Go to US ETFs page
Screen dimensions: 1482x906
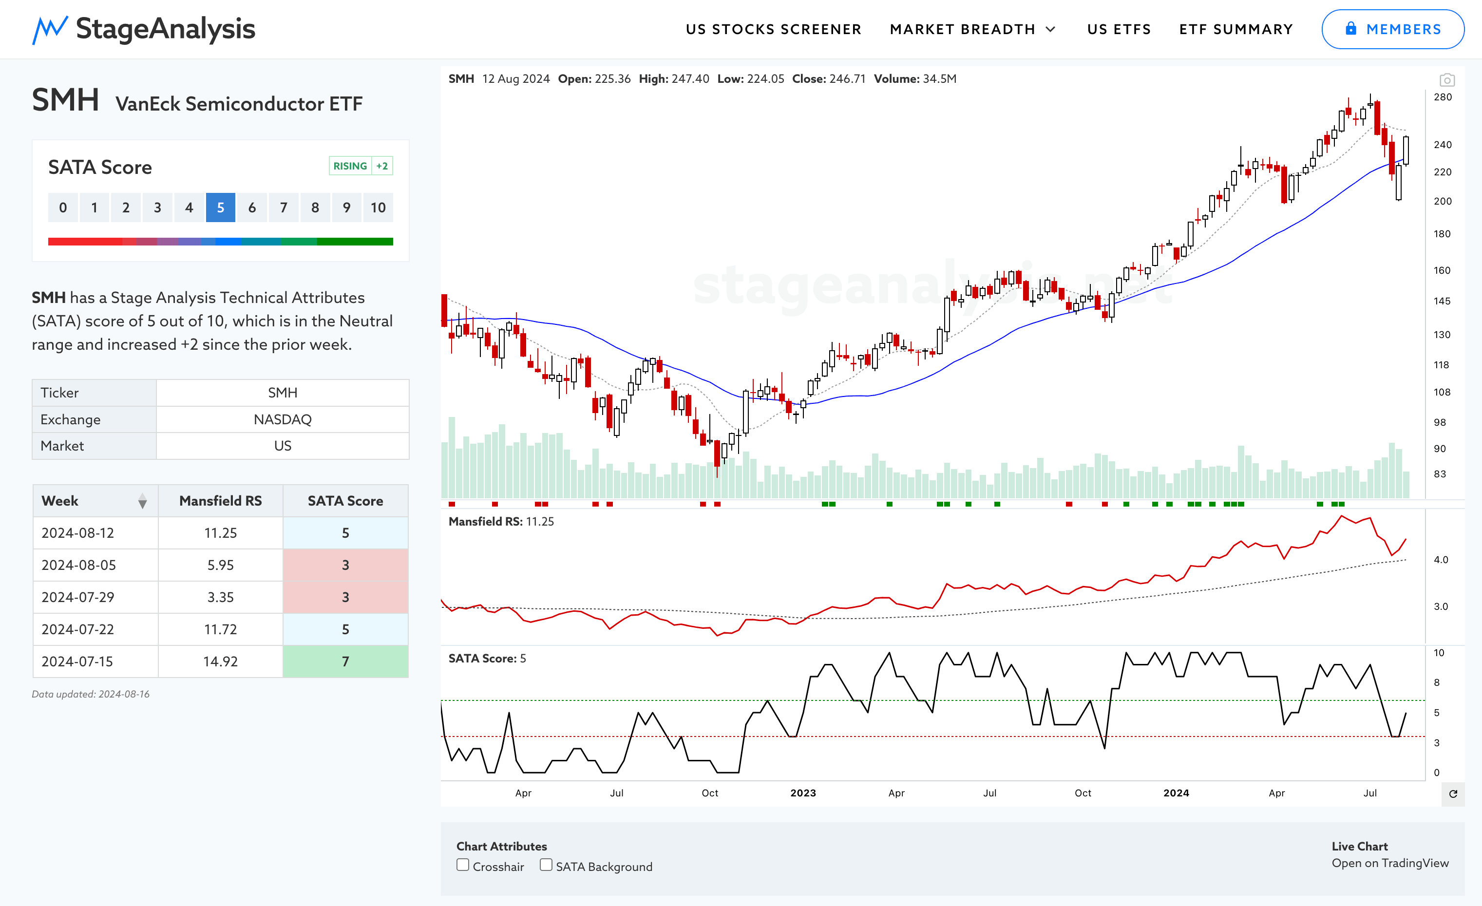[1119, 29]
